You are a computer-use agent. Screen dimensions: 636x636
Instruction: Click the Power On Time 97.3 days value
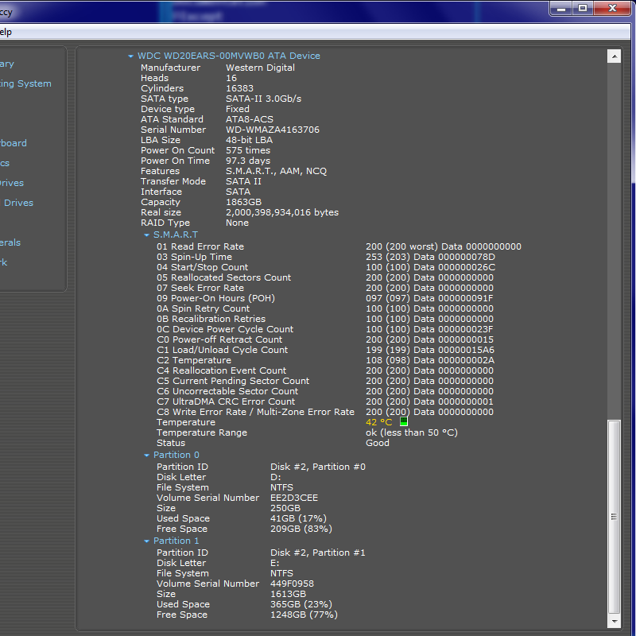coord(248,161)
